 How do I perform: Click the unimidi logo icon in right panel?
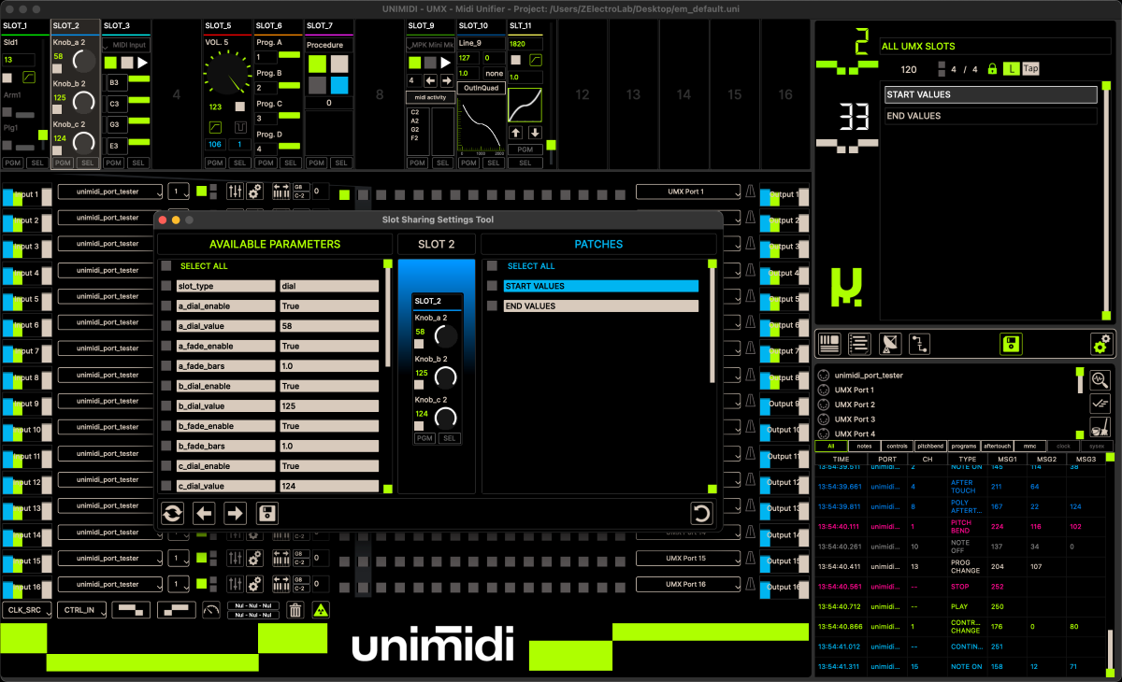pyautogui.click(x=845, y=287)
